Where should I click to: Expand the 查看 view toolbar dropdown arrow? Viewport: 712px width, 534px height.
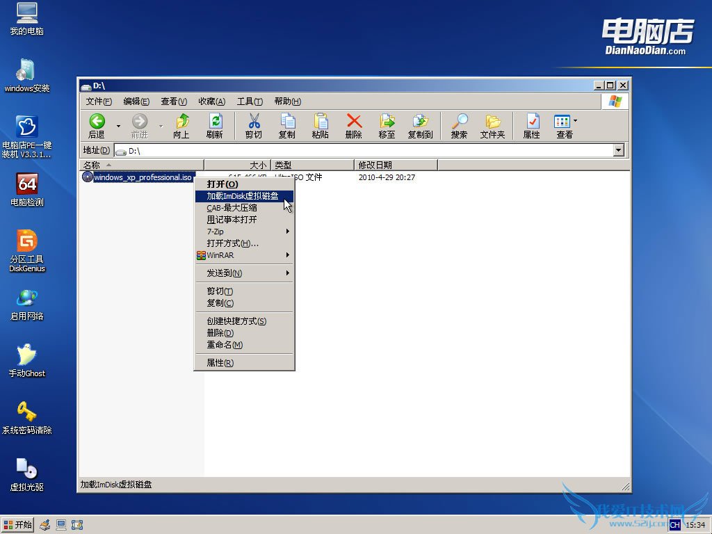(575, 121)
